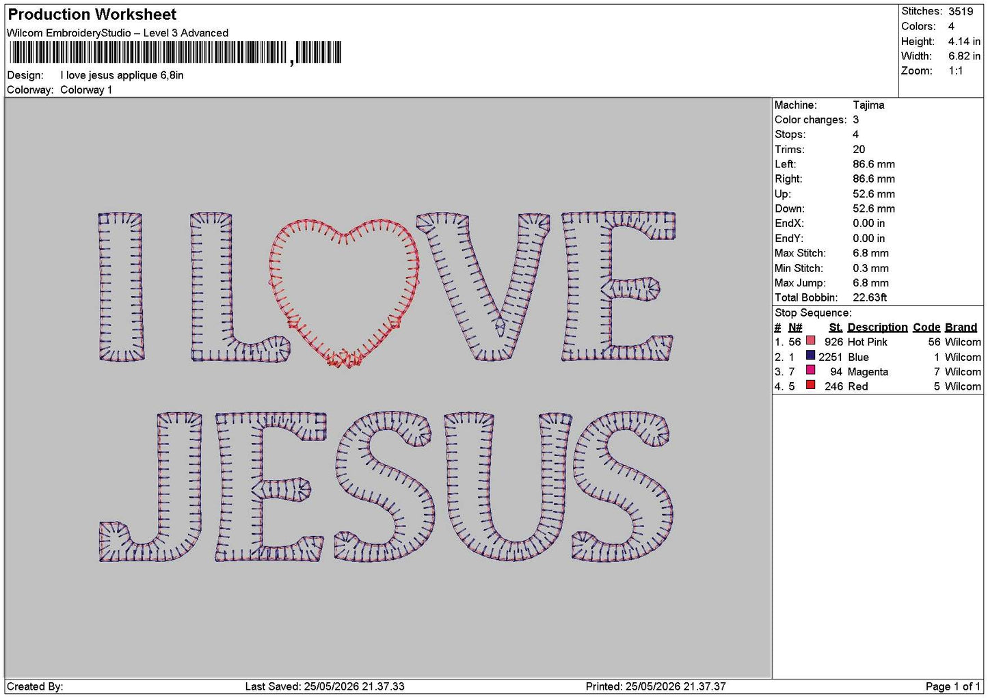Click the 'Hot Pink' description in stop 1
The image size is (988, 698).
pyautogui.click(x=867, y=342)
